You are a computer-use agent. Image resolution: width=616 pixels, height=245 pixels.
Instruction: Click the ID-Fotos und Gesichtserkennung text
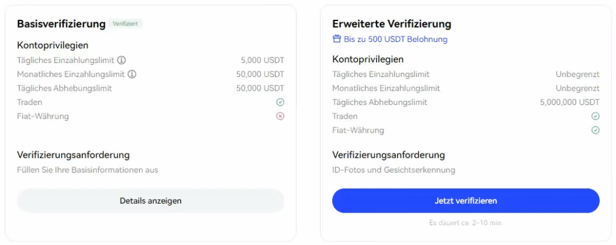coord(393,170)
